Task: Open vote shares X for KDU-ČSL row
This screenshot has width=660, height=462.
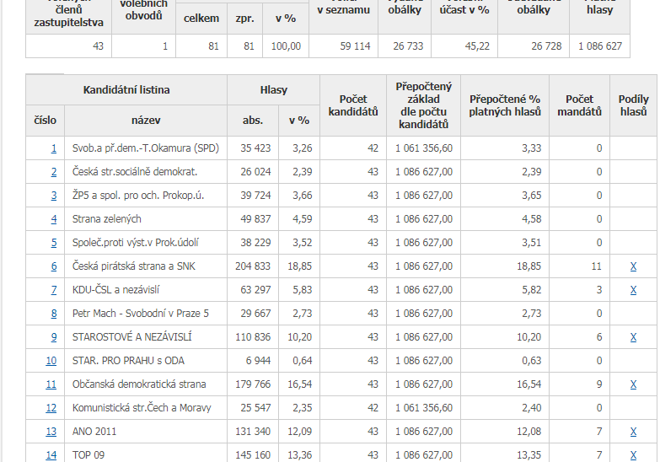Action: (x=633, y=290)
